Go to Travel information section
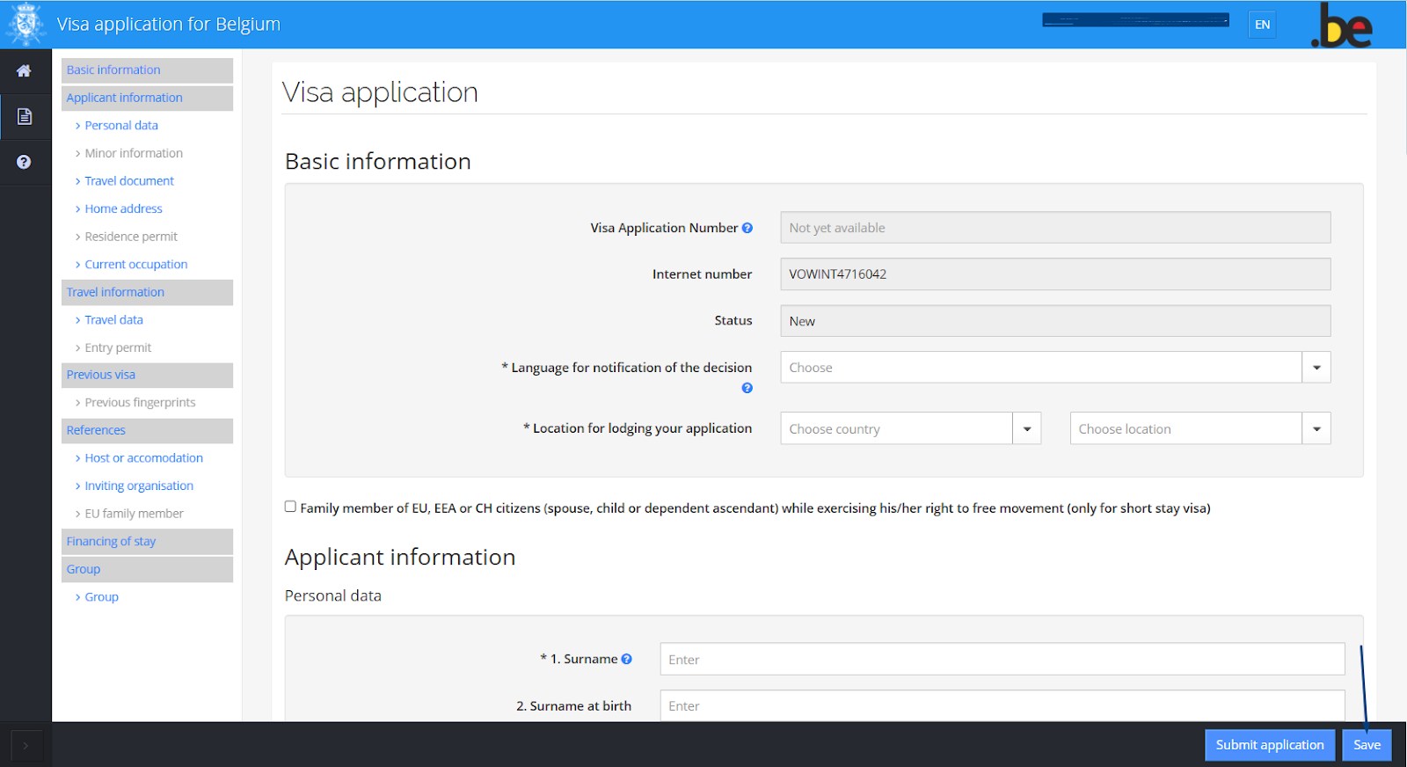1407x767 pixels. pos(148,292)
